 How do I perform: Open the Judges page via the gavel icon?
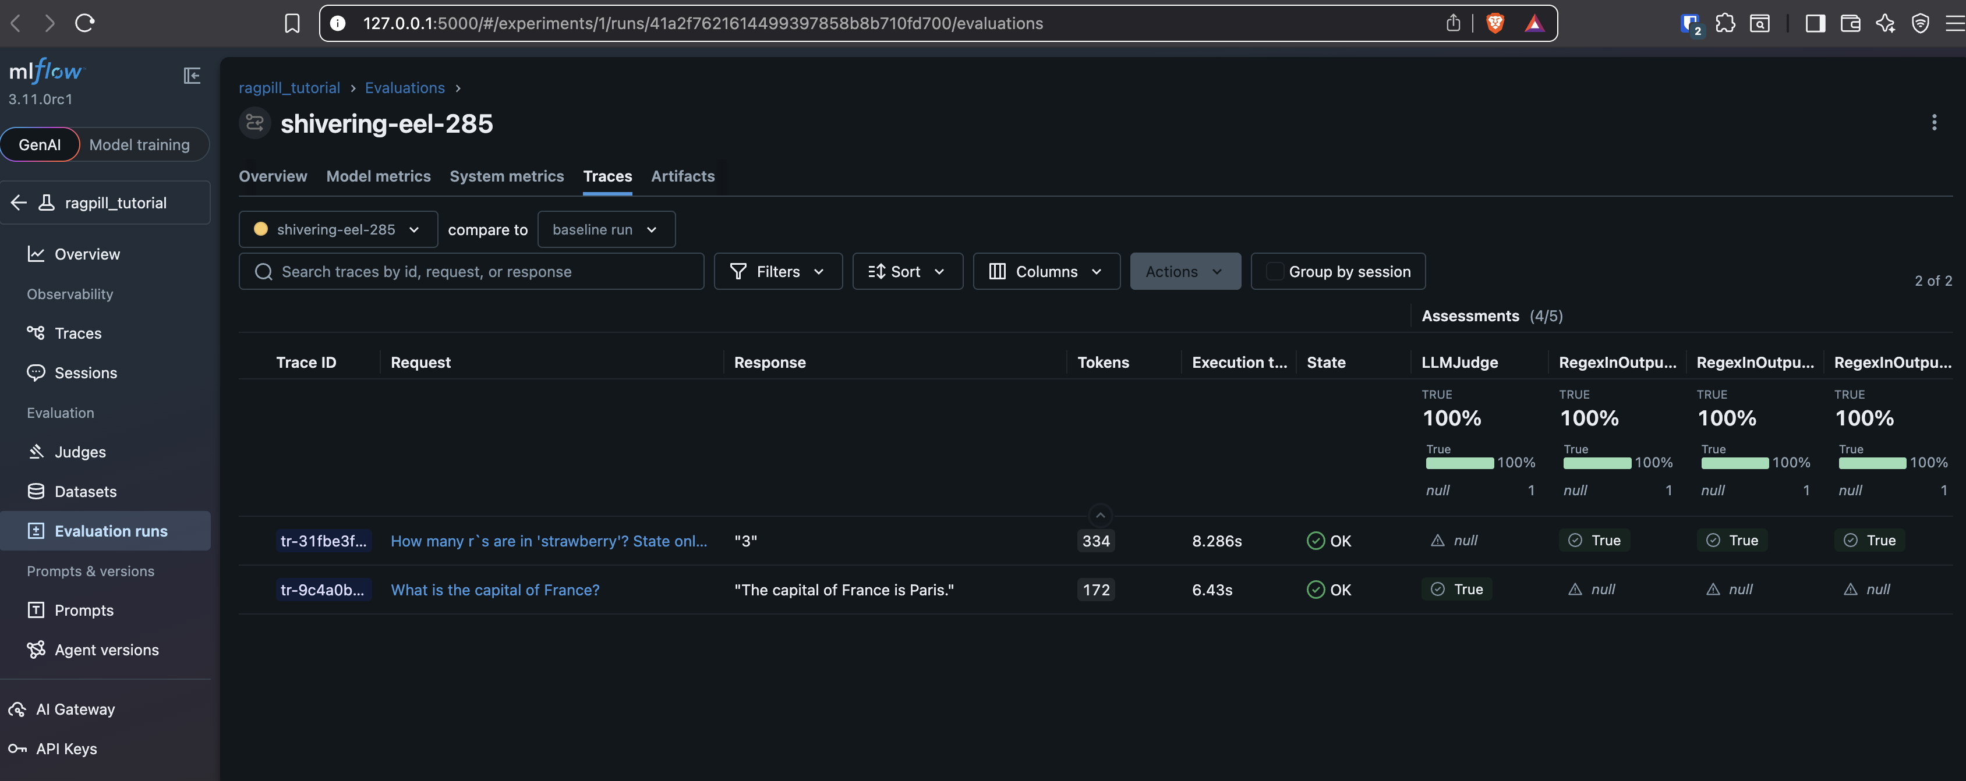(36, 452)
